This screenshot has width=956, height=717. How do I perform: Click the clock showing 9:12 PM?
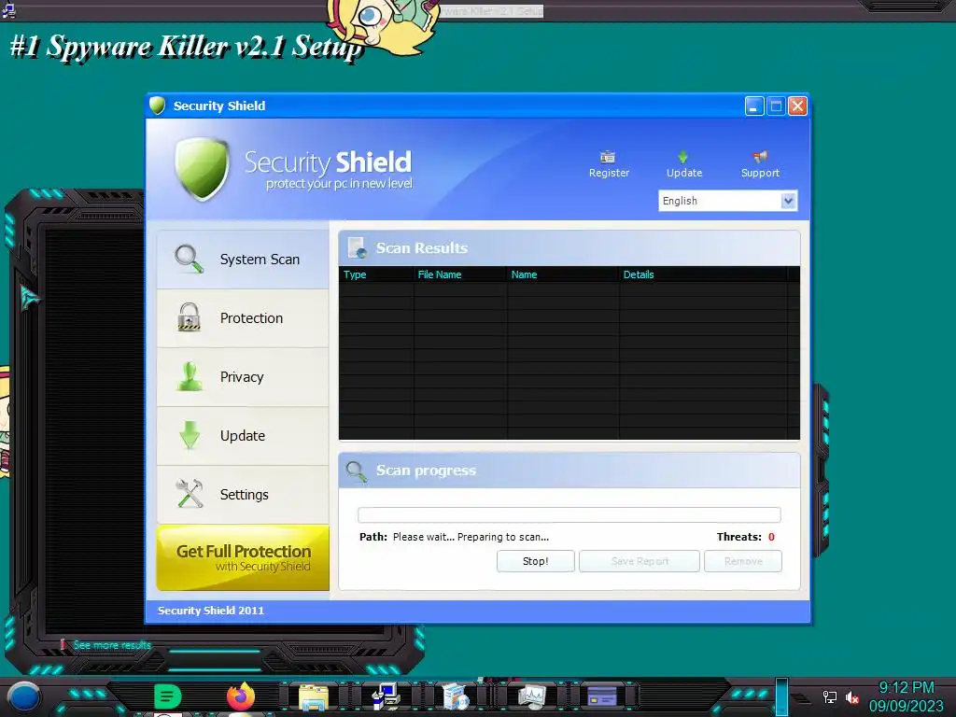(906, 687)
